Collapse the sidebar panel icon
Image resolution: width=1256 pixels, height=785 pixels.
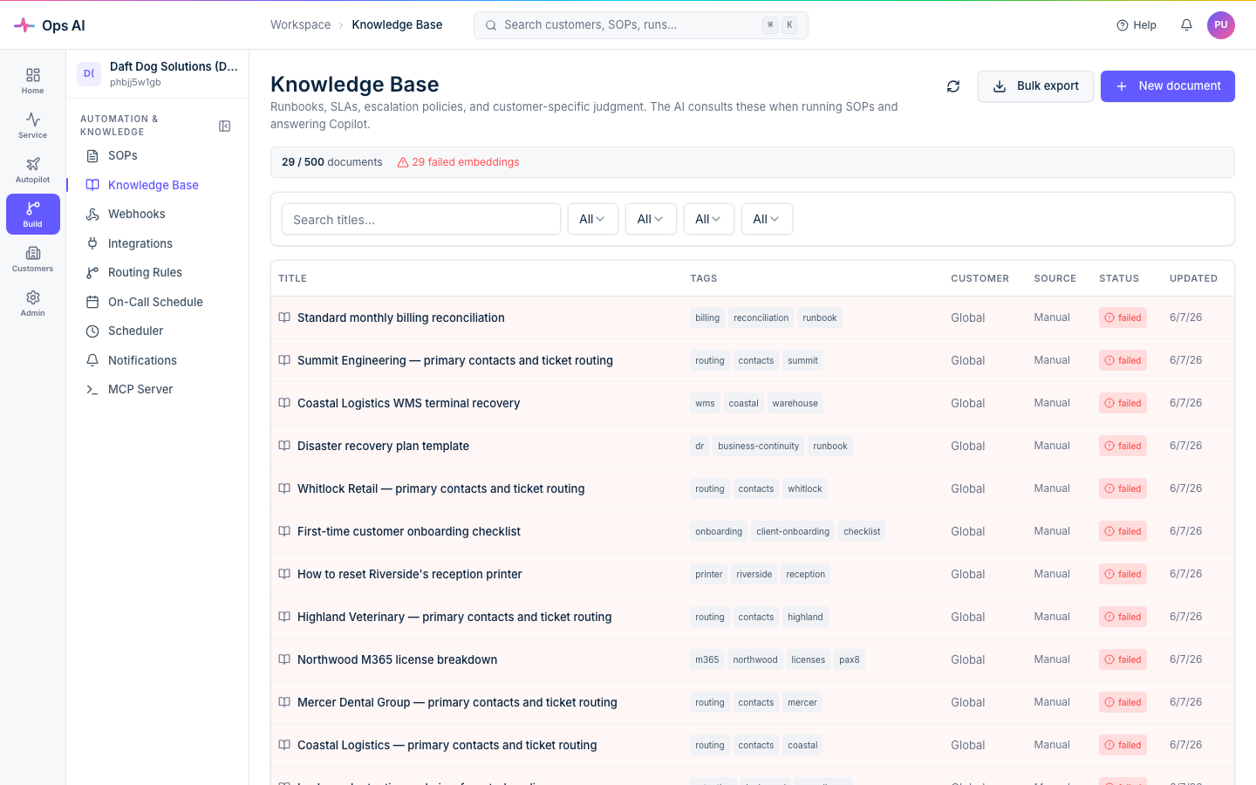pos(224,126)
